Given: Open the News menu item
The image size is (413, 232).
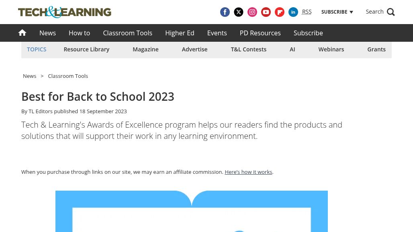Looking at the screenshot, I should (48, 33).
